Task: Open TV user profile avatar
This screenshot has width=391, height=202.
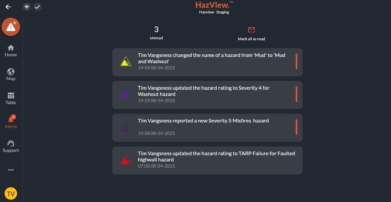Action: click(11, 193)
